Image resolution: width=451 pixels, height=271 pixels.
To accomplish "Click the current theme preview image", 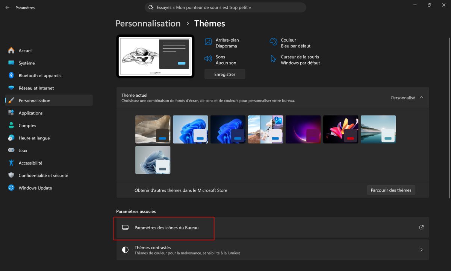I will (x=155, y=56).
